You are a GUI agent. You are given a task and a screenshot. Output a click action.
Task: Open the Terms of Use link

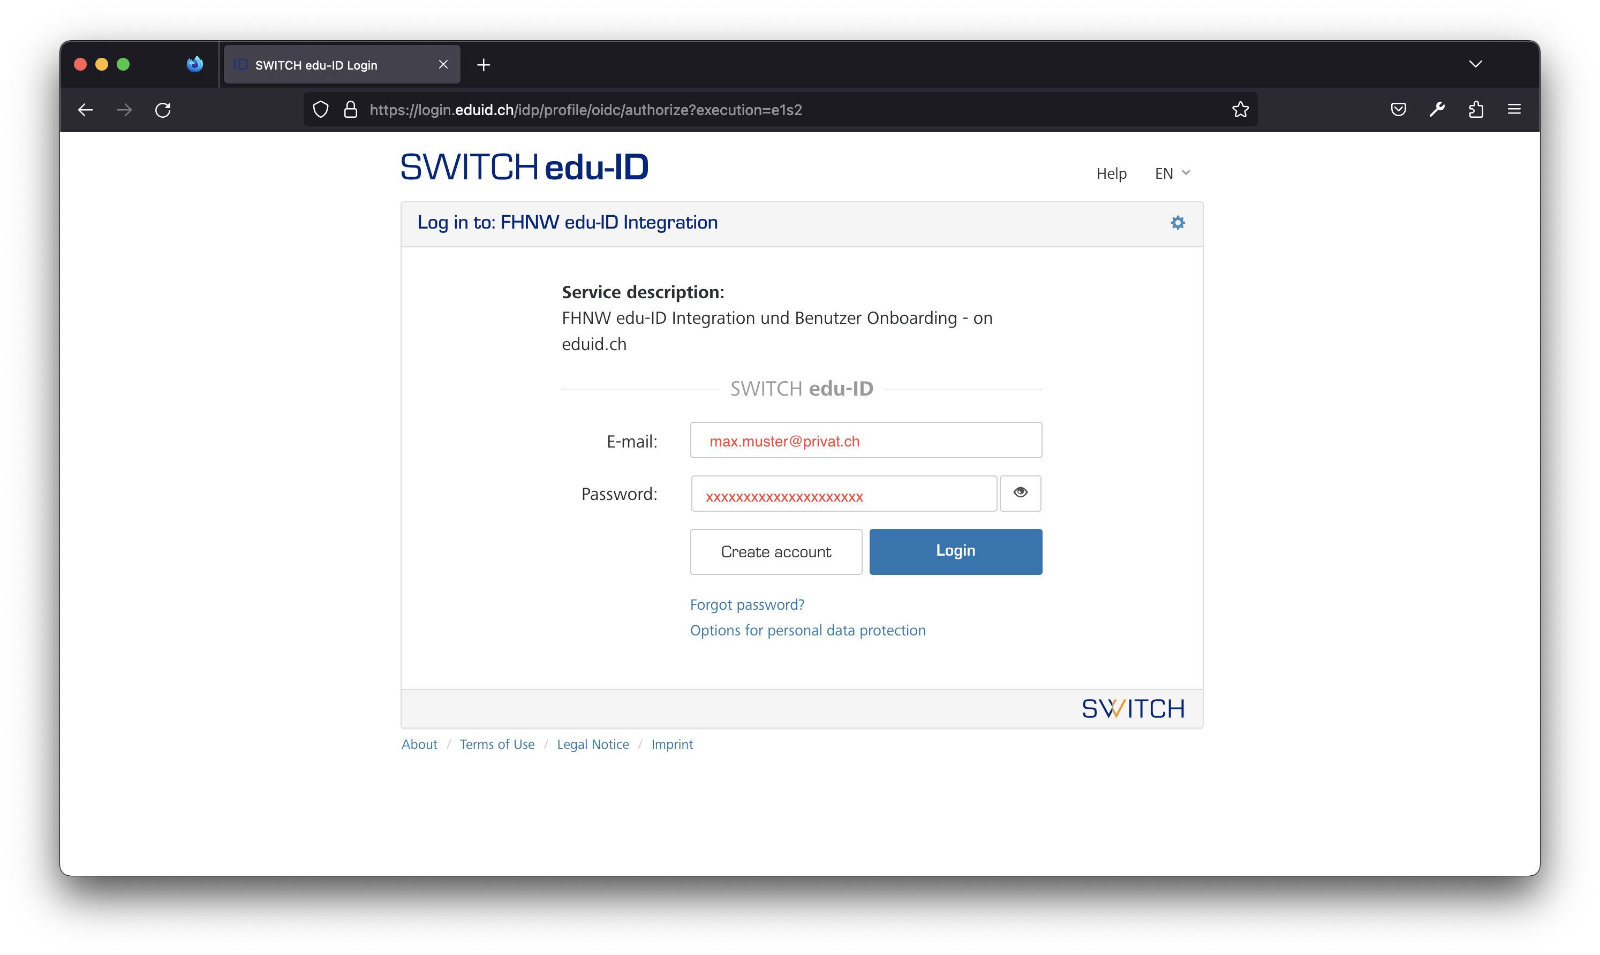click(x=497, y=744)
